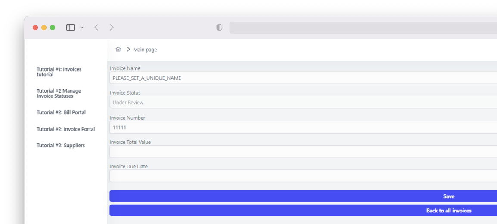The width and height of the screenshot is (497, 224).
Task: Click the browser forward arrow
Action: tap(112, 28)
